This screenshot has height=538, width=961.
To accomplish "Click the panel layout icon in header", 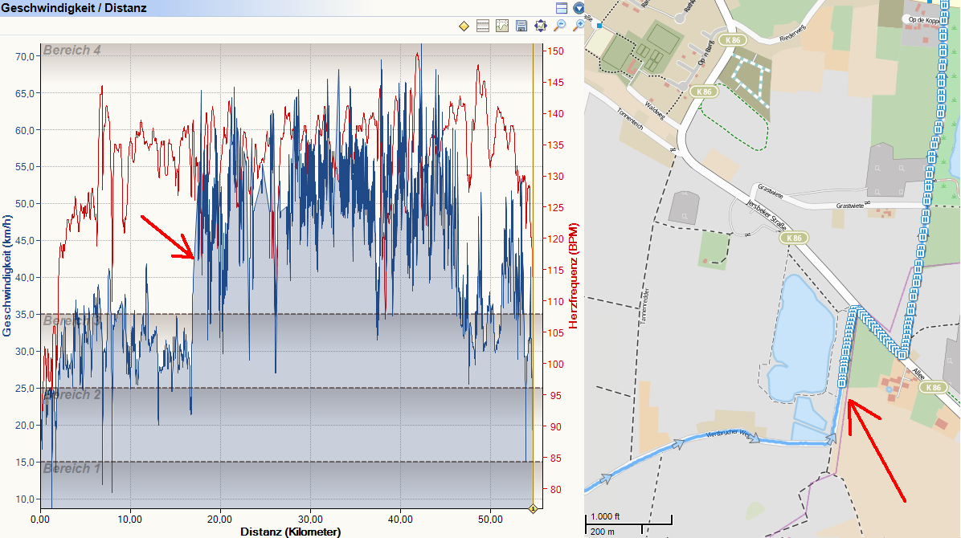I will click(562, 8).
